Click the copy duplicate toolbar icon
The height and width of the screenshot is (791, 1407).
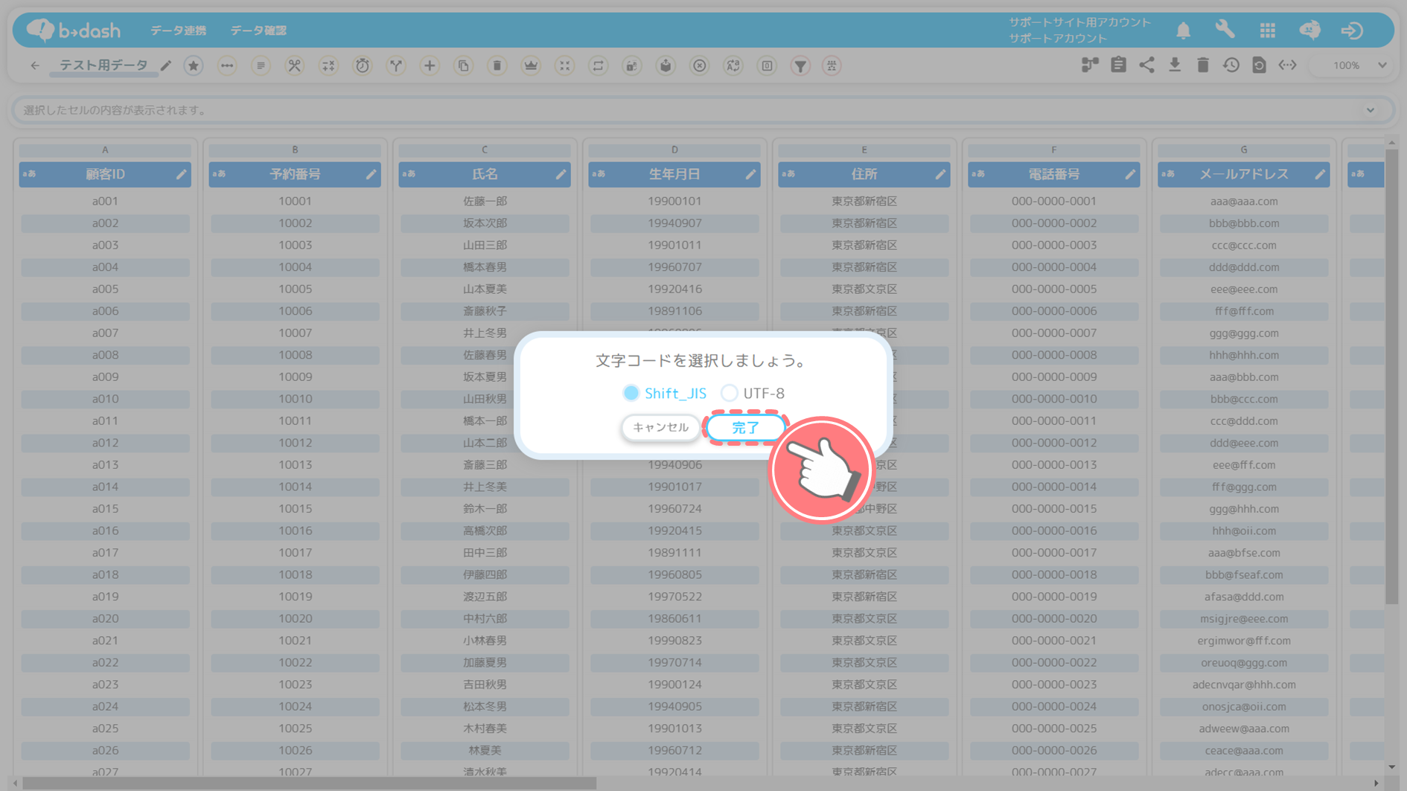(464, 65)
